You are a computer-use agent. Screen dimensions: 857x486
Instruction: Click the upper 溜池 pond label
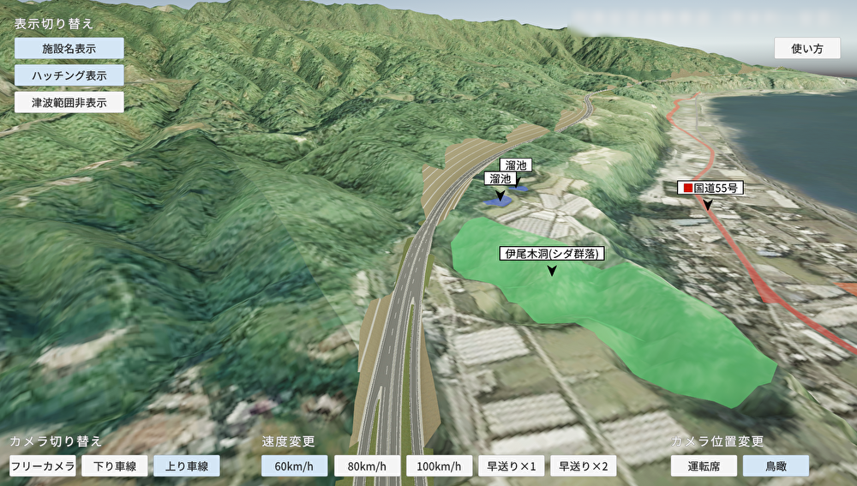[515, 165]
